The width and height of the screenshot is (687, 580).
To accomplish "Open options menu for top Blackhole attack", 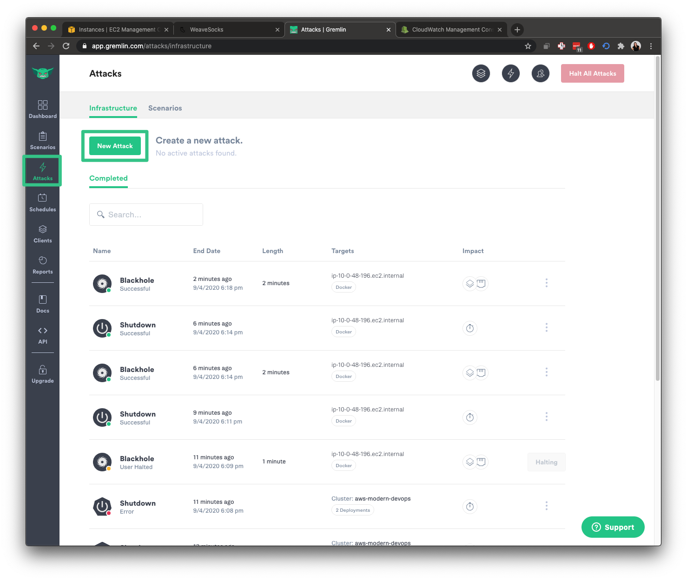I will click(546, 283).
